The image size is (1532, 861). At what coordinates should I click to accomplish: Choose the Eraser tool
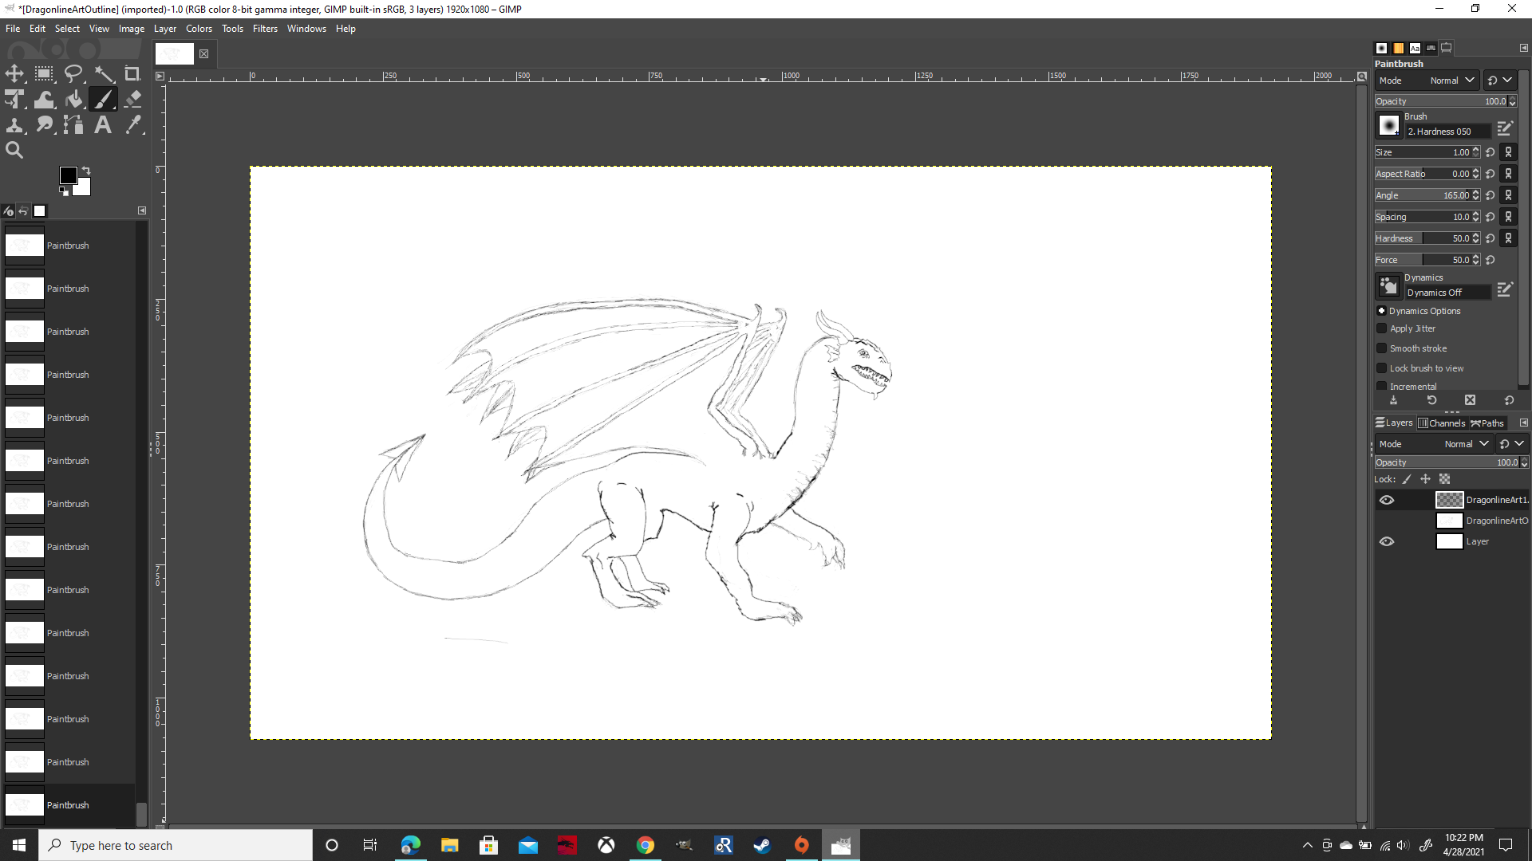133,100
